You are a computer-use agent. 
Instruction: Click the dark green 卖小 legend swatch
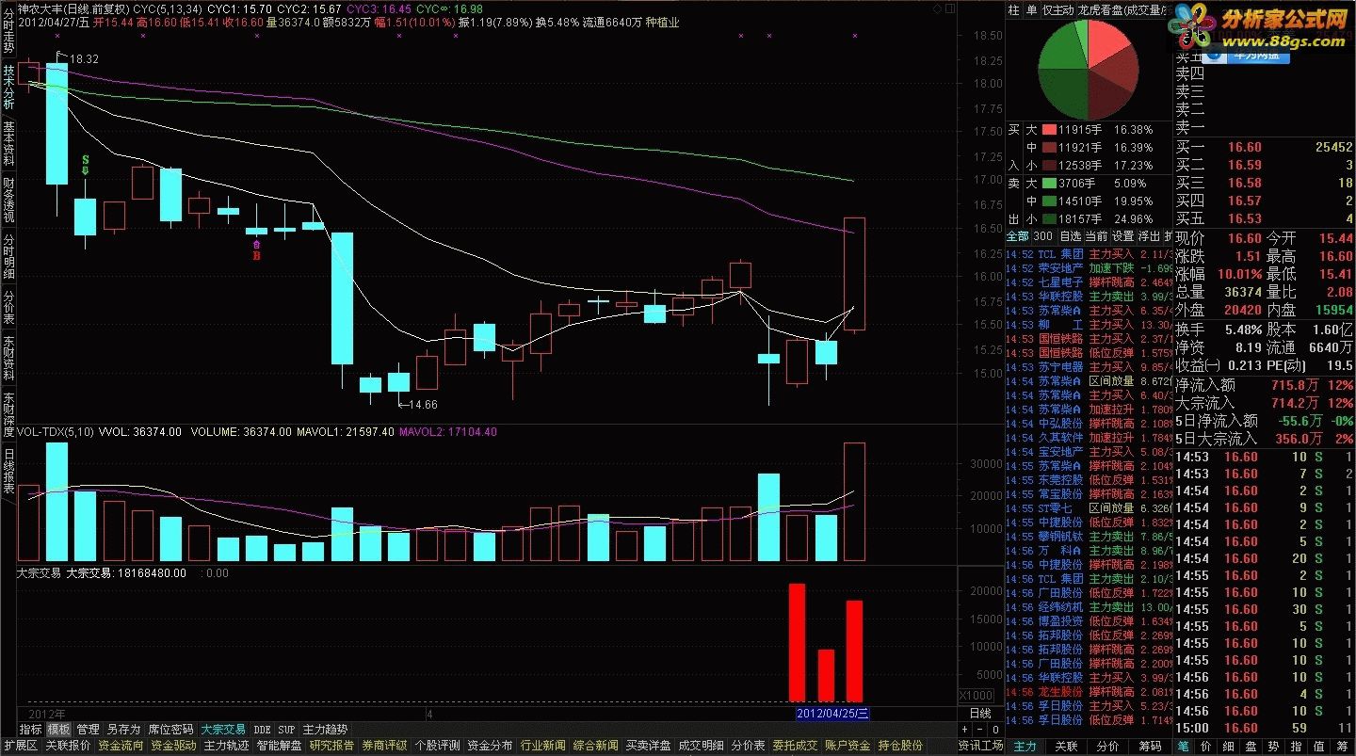[x=1047, y=219]
